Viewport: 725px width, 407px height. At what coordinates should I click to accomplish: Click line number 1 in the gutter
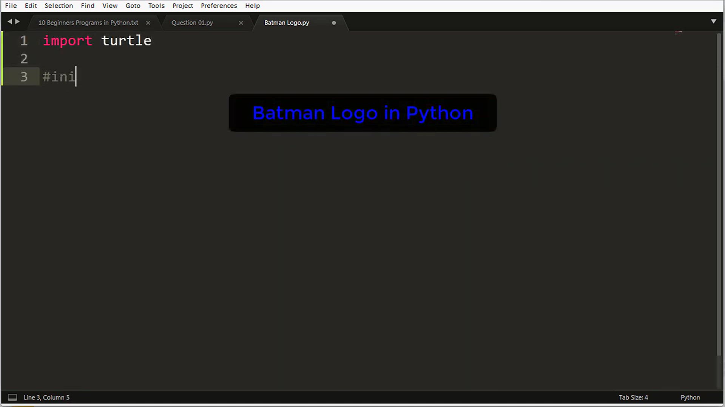[x=24, y=40]
